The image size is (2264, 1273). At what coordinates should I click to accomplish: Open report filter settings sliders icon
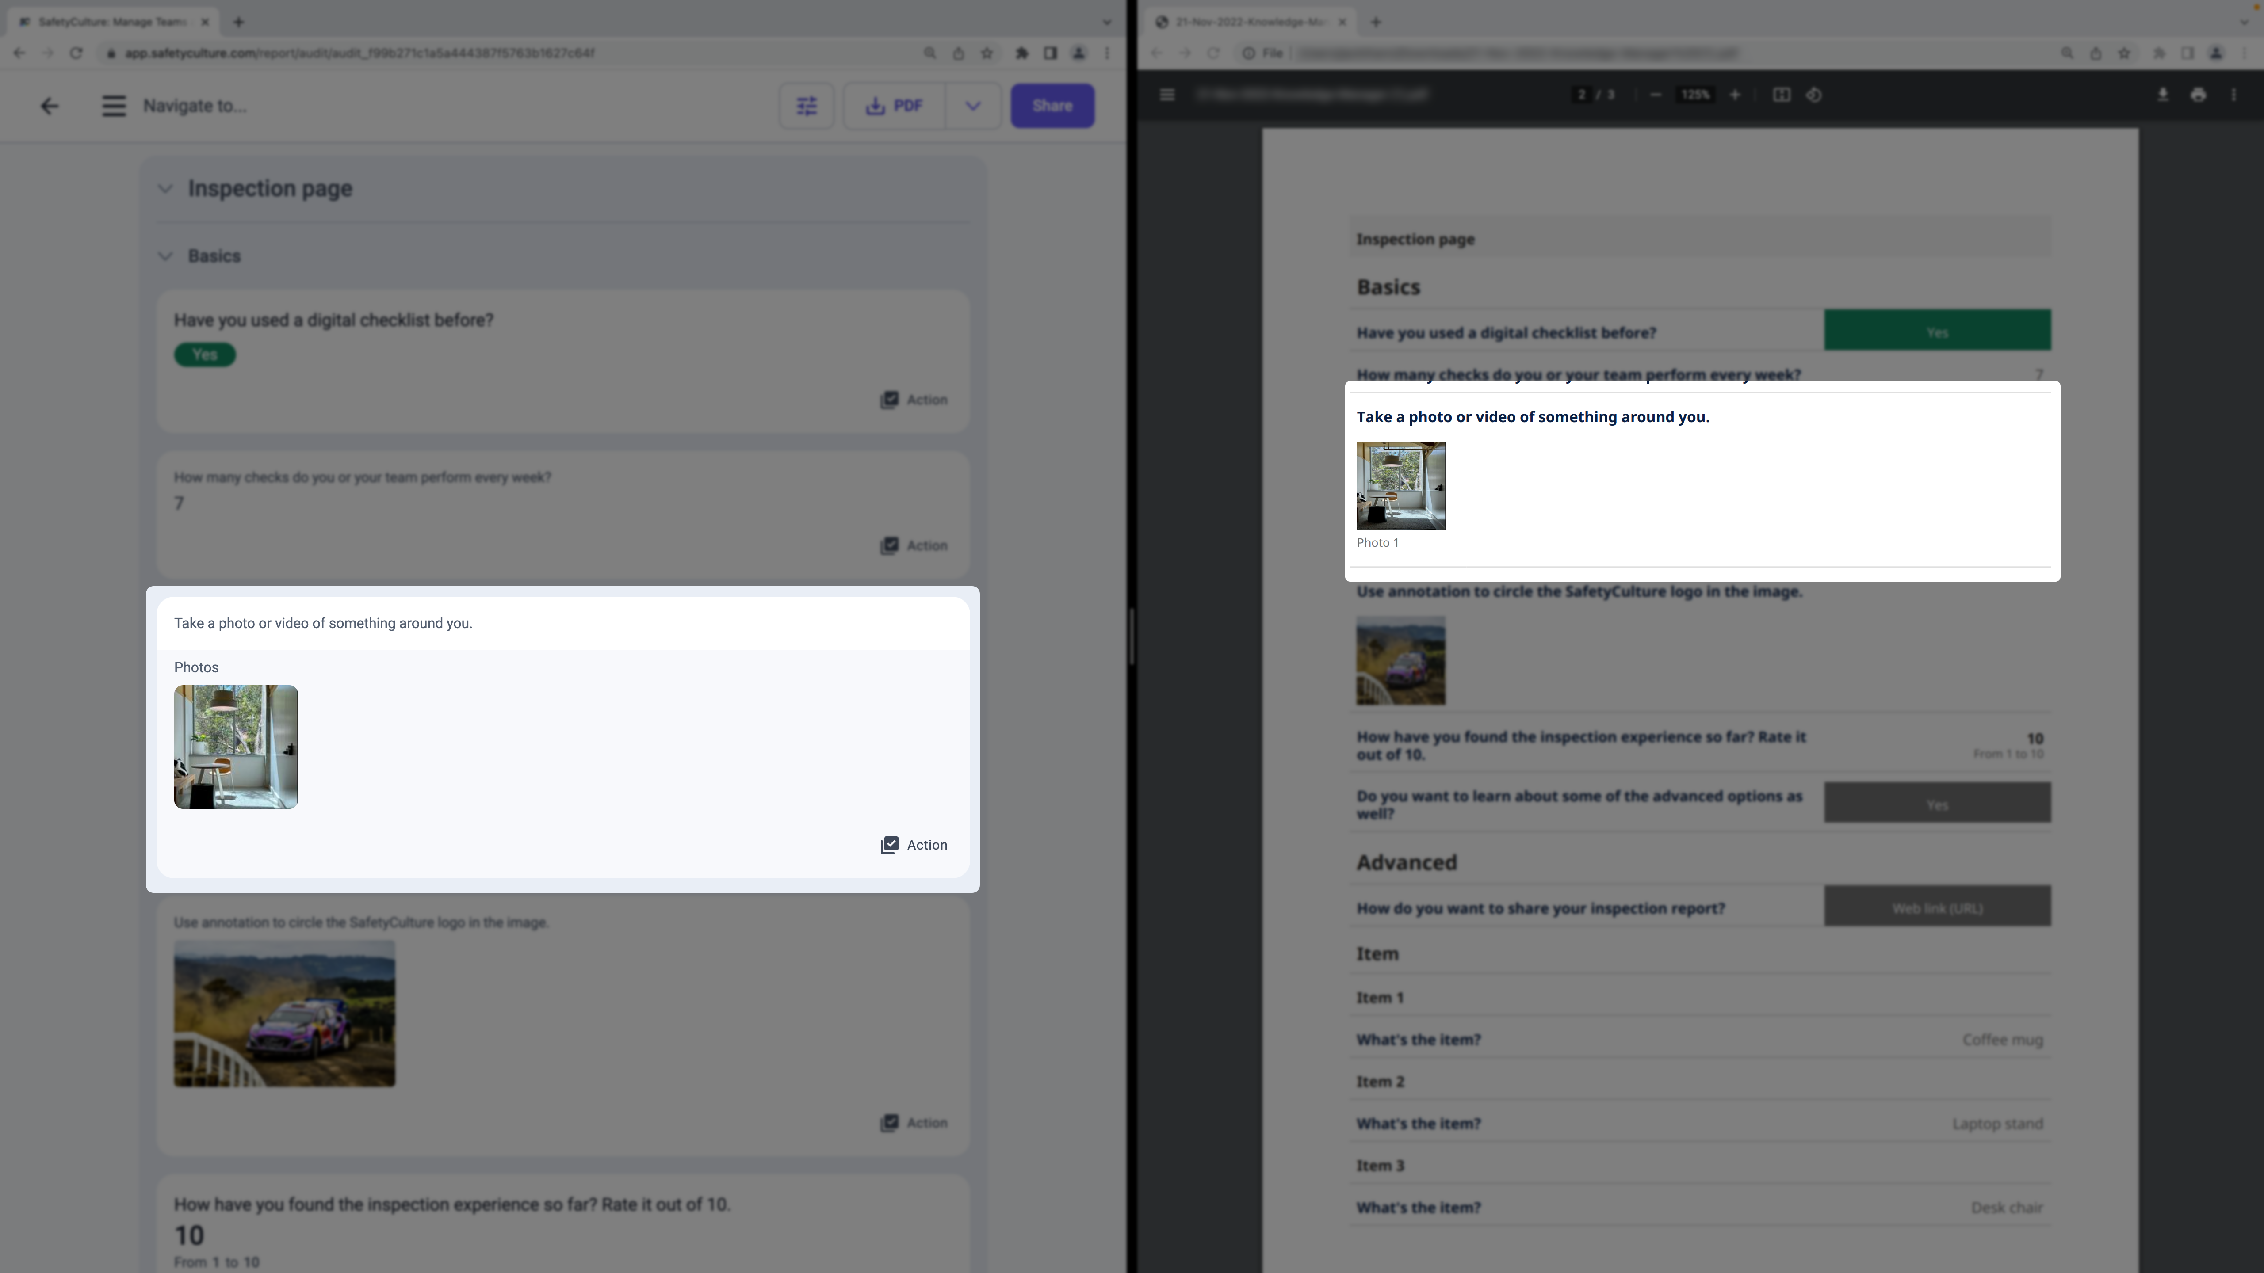pos(806,106)
